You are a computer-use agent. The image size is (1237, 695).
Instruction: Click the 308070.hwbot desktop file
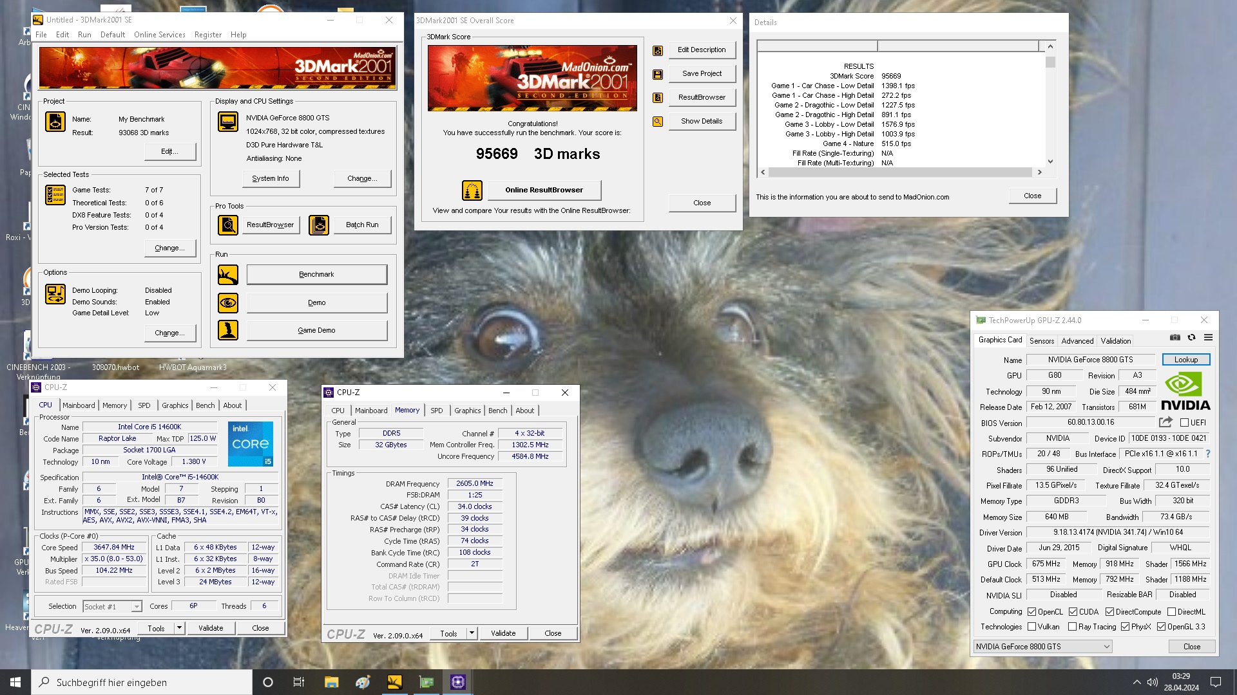pos(115,367)
